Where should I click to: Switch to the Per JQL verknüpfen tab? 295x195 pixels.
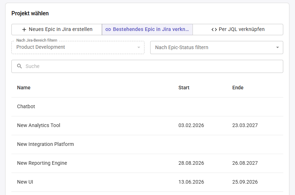click(238, 30)
